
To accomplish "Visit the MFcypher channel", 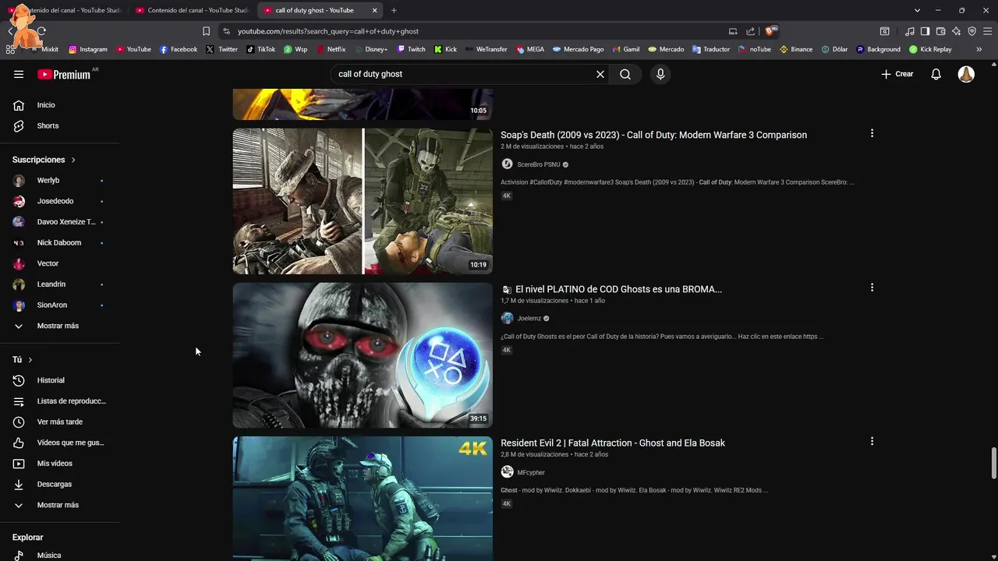I will click(x=531, y=472).
